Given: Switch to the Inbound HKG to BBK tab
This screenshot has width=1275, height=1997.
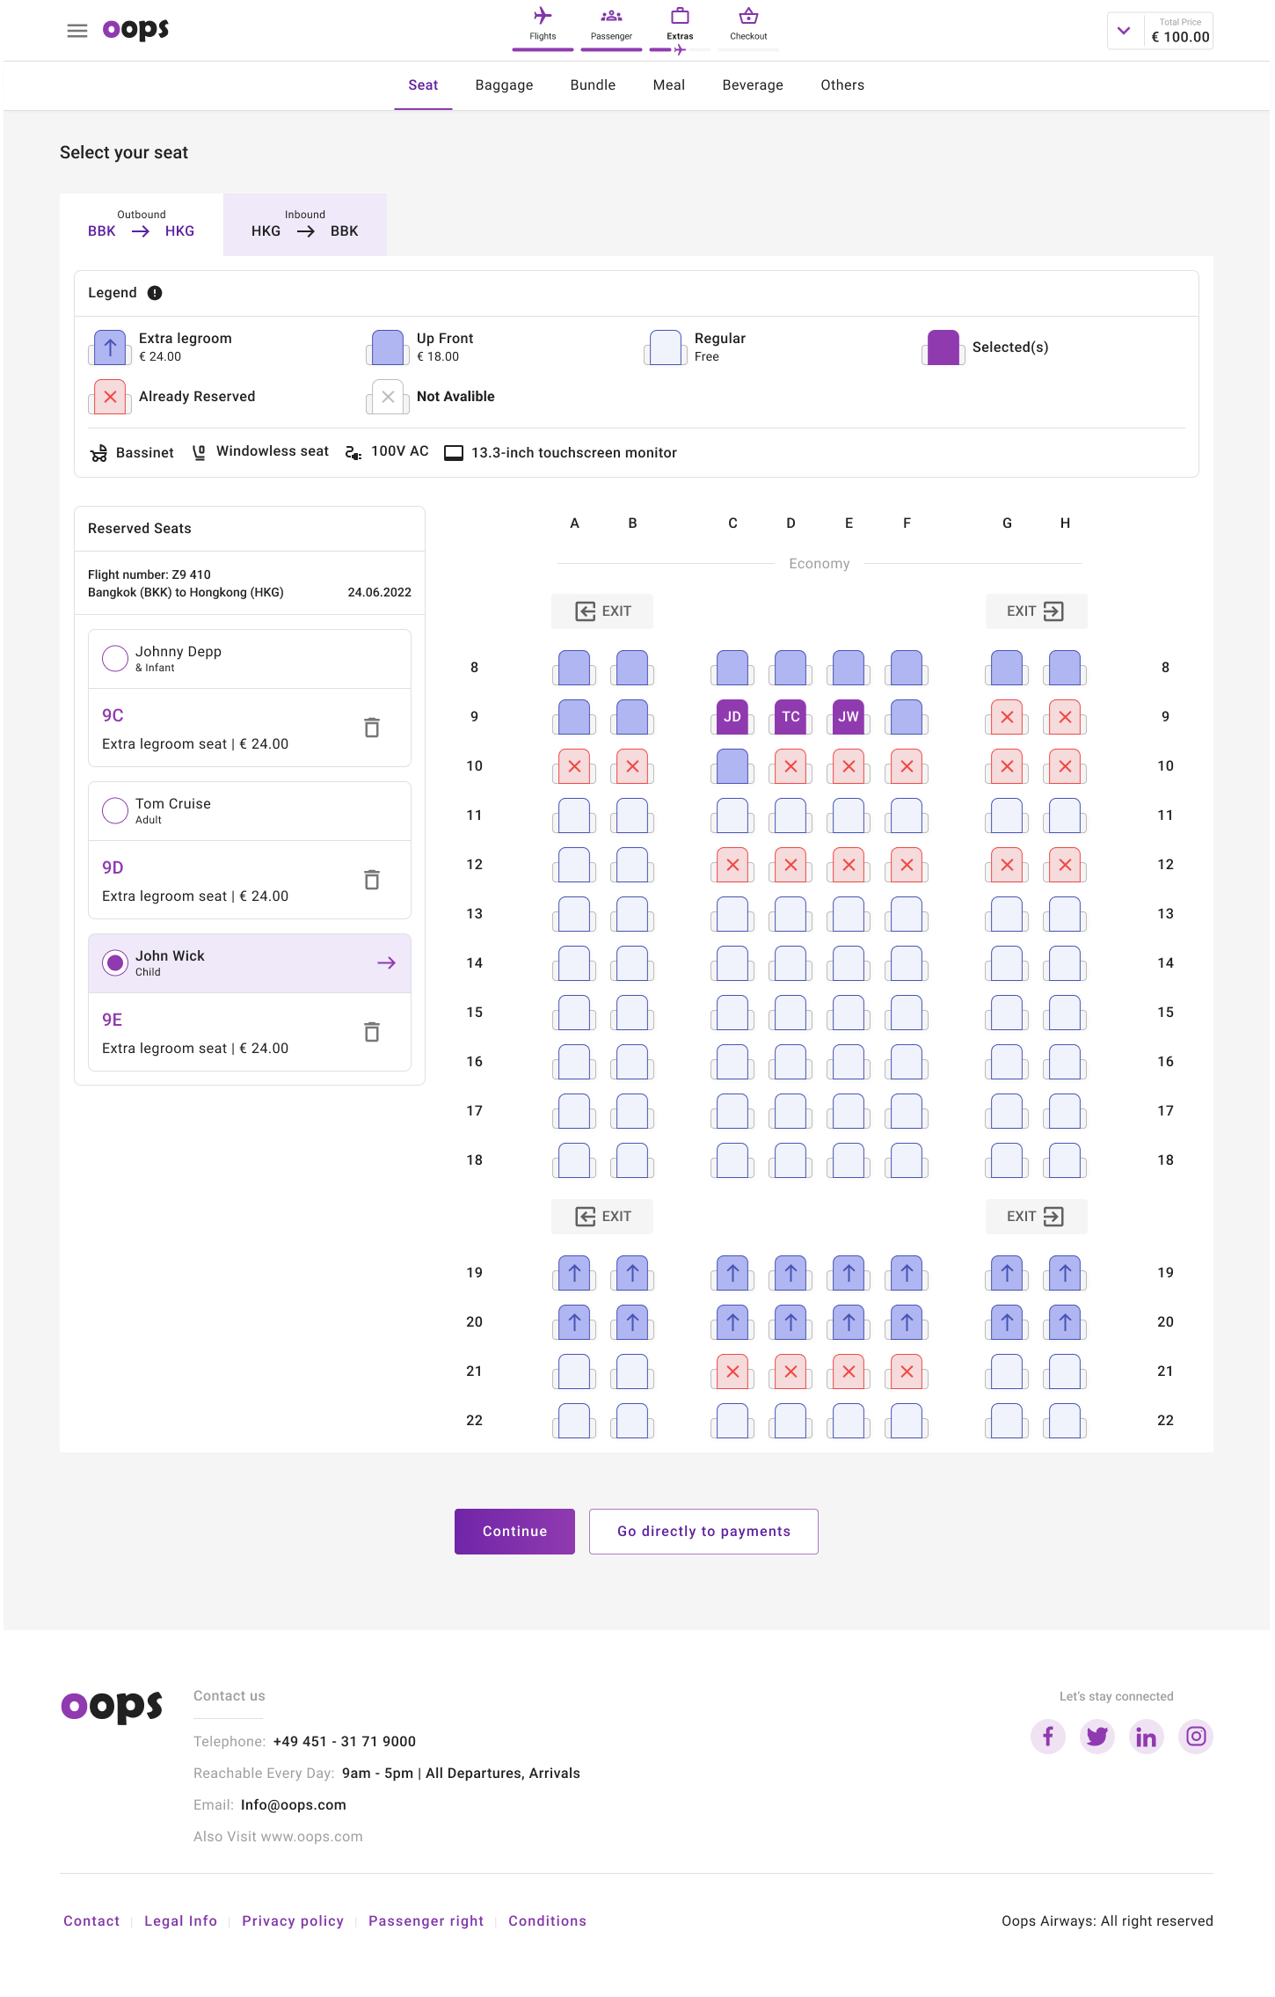Looking at the screenshot, I should pyautogui.click(x=304, y=224).
